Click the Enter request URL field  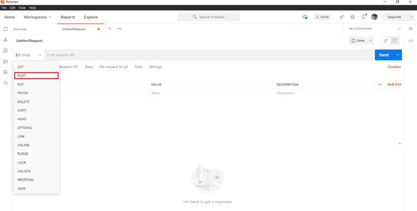pos(209,55)
